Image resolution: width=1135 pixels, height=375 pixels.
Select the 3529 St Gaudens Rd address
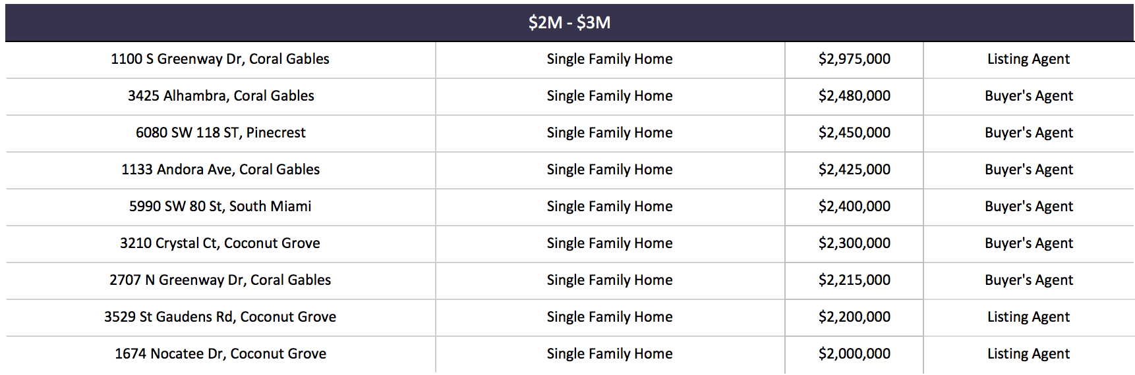220,317
